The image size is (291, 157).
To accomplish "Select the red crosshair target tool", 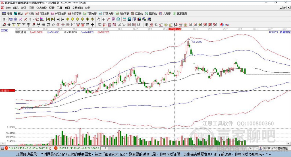I will [58, 25].
